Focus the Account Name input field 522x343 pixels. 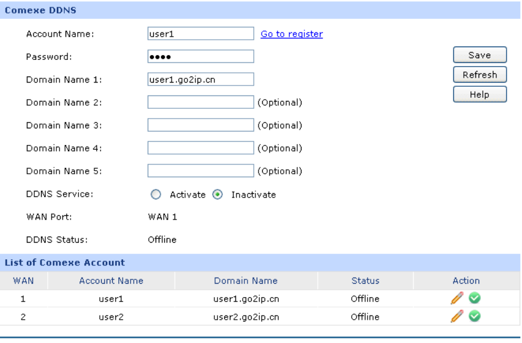point(200,34)
